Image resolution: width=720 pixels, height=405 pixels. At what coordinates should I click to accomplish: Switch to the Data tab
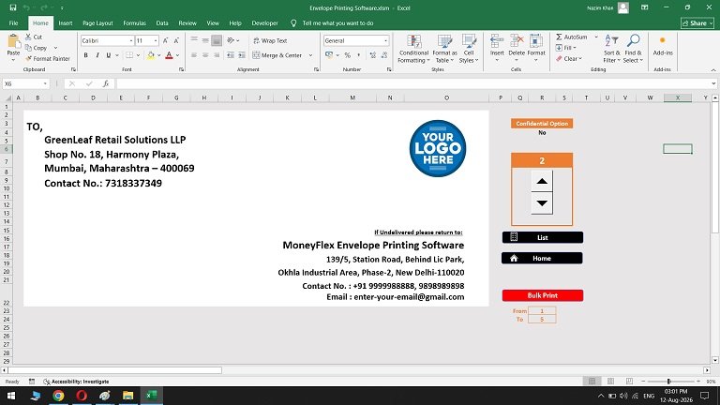[161, 22]
